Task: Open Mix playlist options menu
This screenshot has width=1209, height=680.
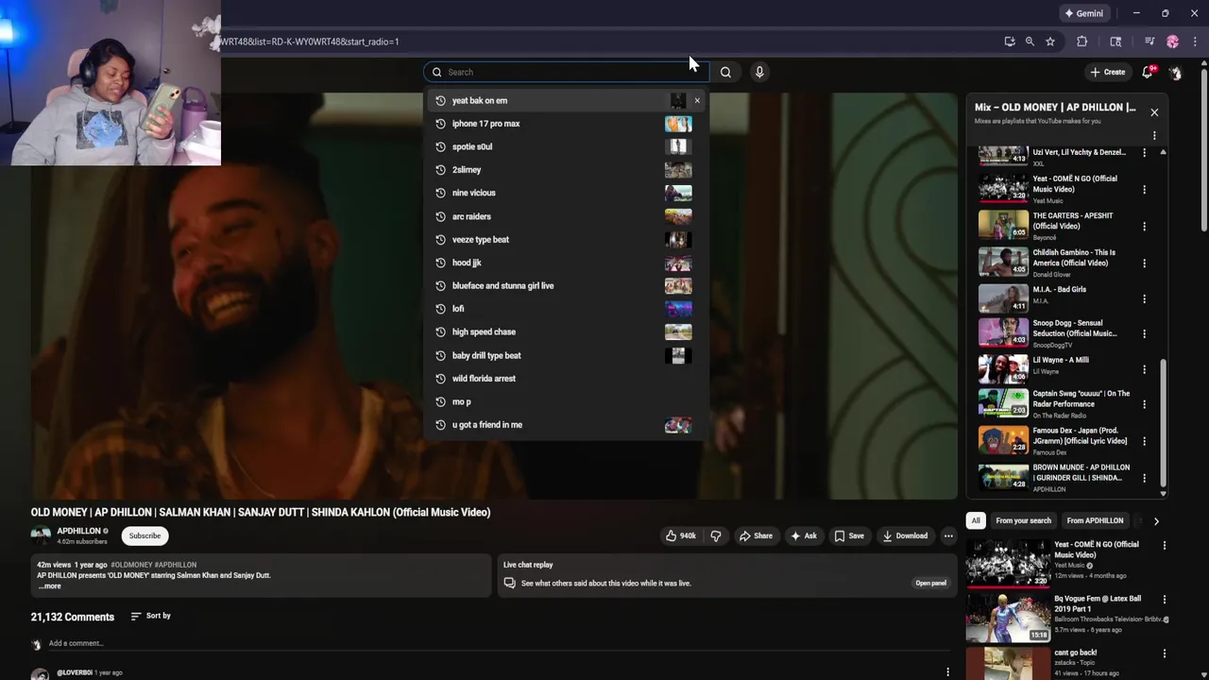Action: click(x=1153, y=136)
